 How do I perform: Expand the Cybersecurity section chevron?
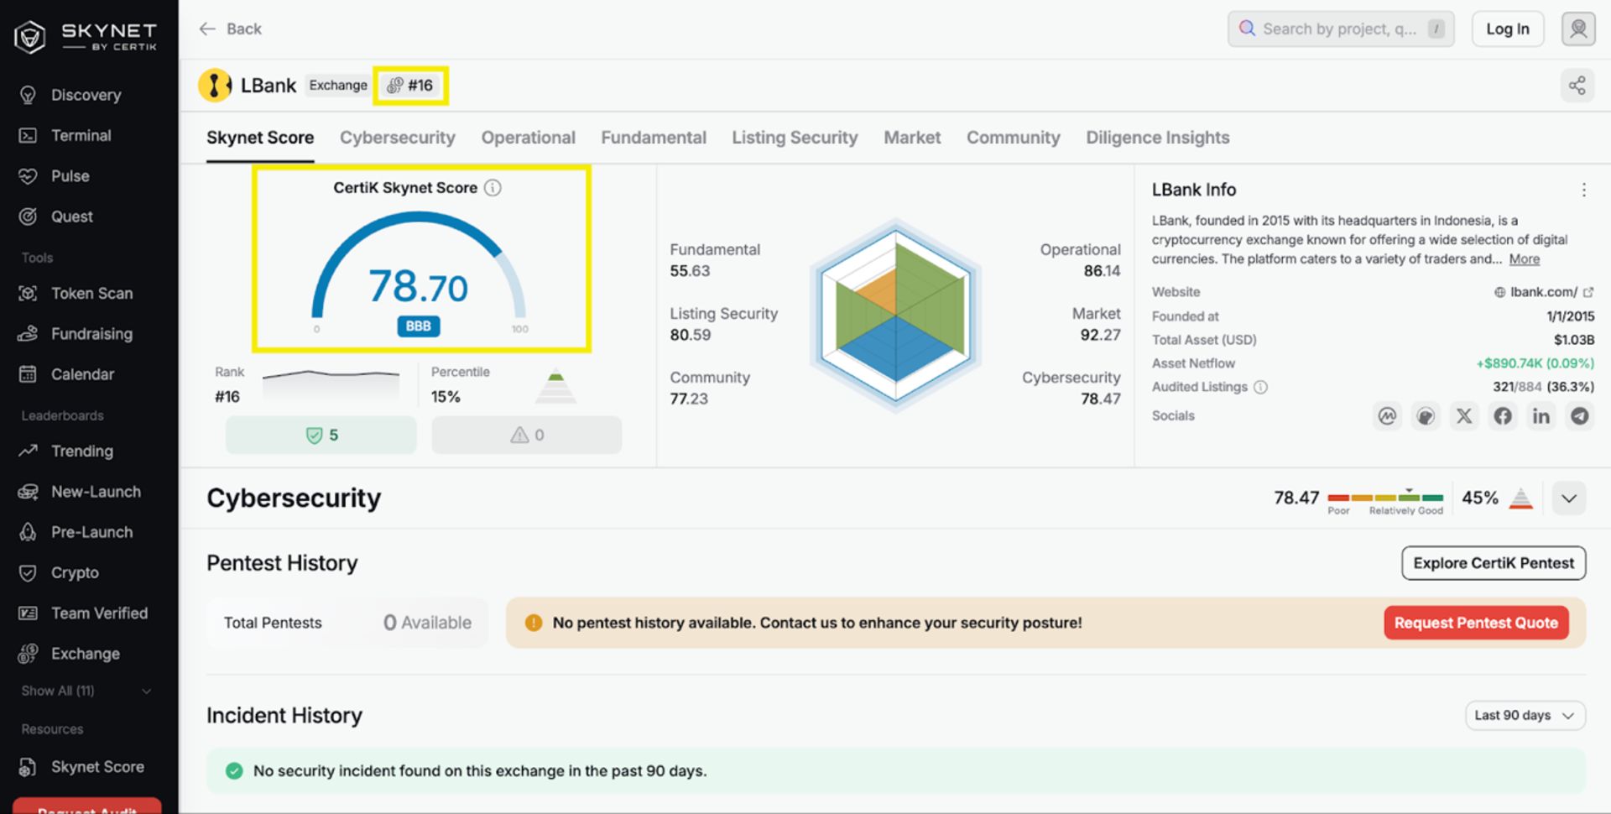tap(1568, 498)
